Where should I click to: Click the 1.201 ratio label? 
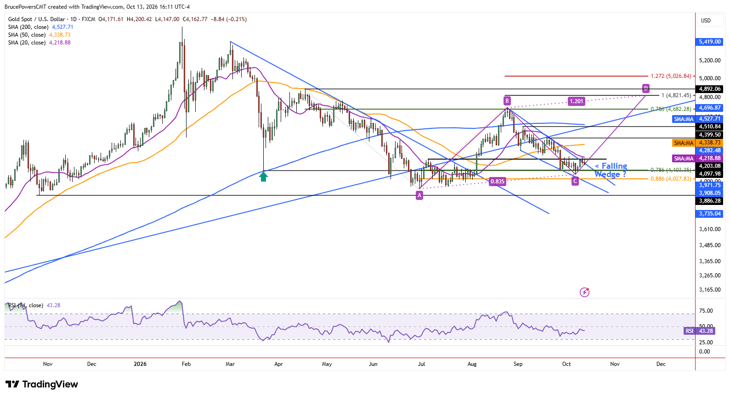coord(577,101)
